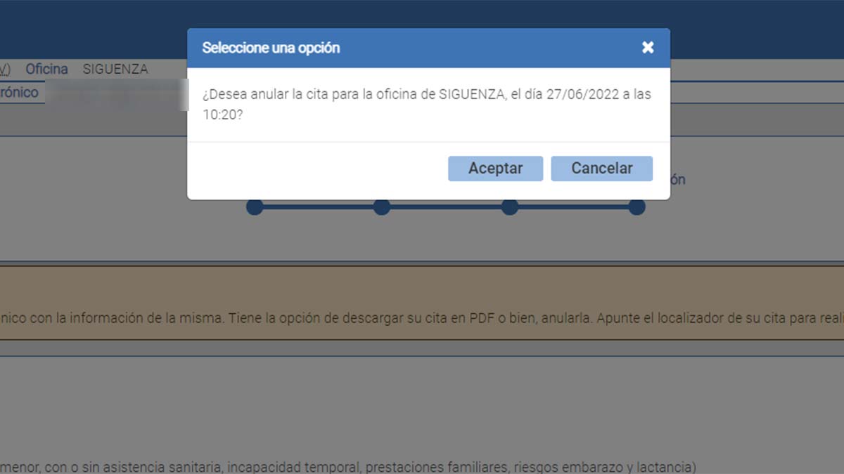Screen dimensions: 844x474
Task: Click the partially hidden 'rónico' email label
Action: click(19, 92)
